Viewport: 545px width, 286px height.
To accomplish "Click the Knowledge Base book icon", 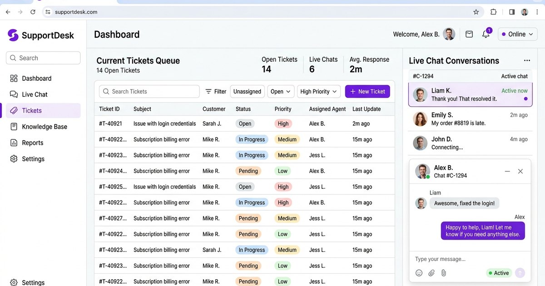I will [14, 127].
